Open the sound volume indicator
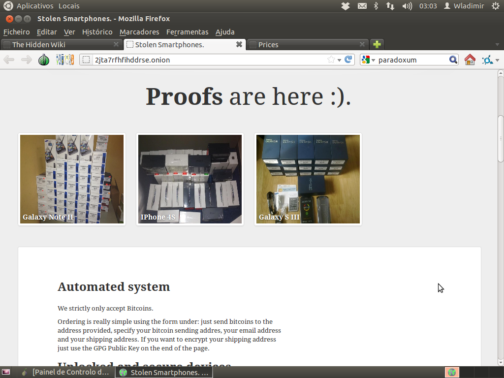Image resolution: width=504 pixels, height=378 pixels. point(407,6)
